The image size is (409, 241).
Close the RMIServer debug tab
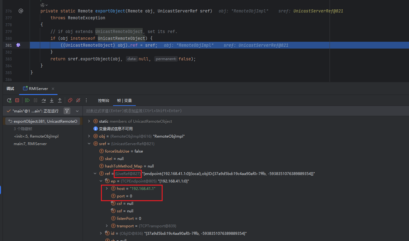pos(53,89)
